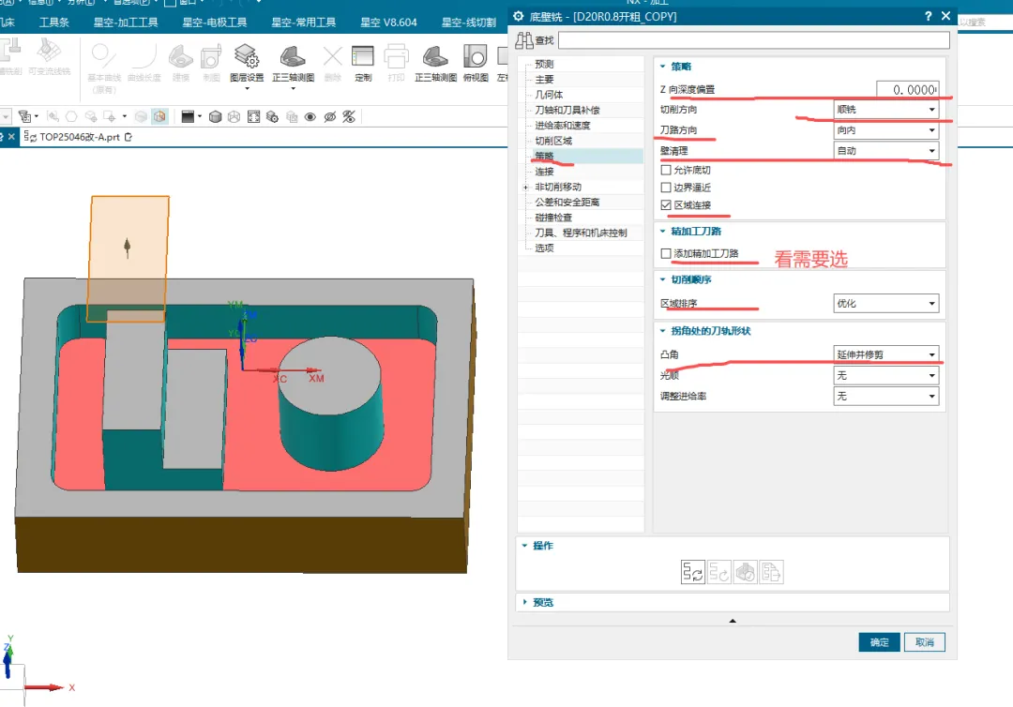Click the 删除 delete X icon

tap(333, 56)
